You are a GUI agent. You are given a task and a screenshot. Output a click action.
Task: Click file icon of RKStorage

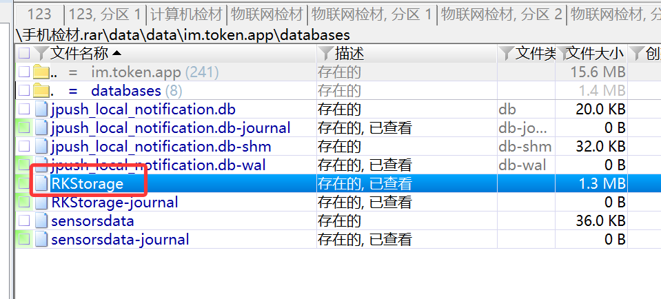(x=41, y=184)
